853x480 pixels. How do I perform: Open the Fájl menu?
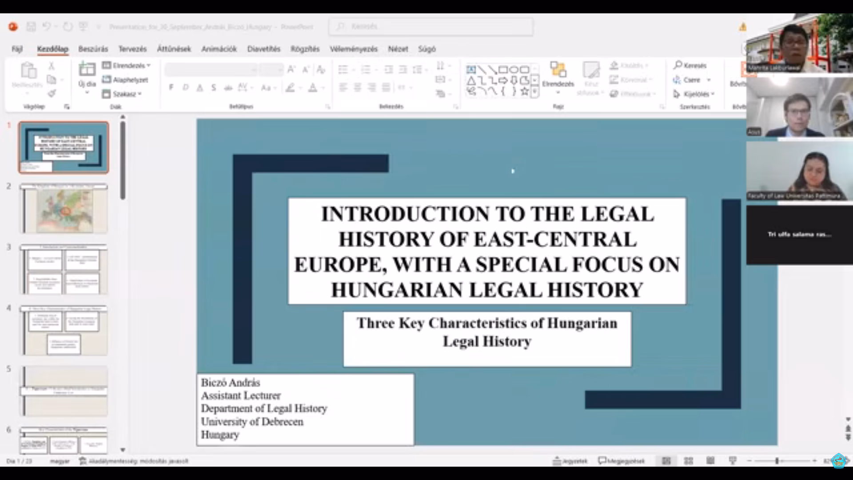[x=17, y=49]
